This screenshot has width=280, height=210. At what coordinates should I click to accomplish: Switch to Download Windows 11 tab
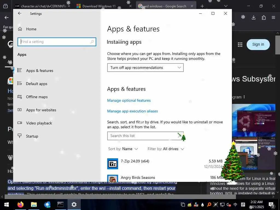point(99,6)
